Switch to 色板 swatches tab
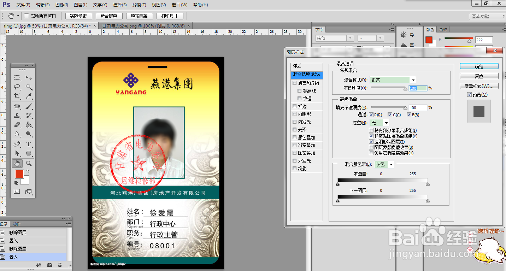This screenshot has height=271, width=506. pyautogui.click(x=443, y=30)
